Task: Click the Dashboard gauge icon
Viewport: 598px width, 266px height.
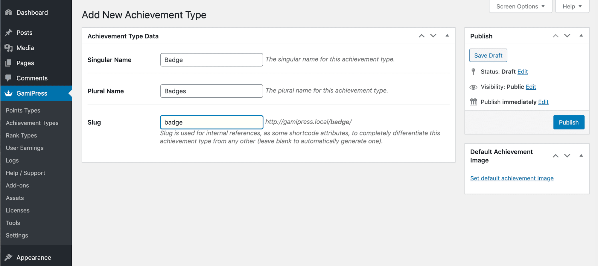Action: pyautogui.click(x=8, y=13)
